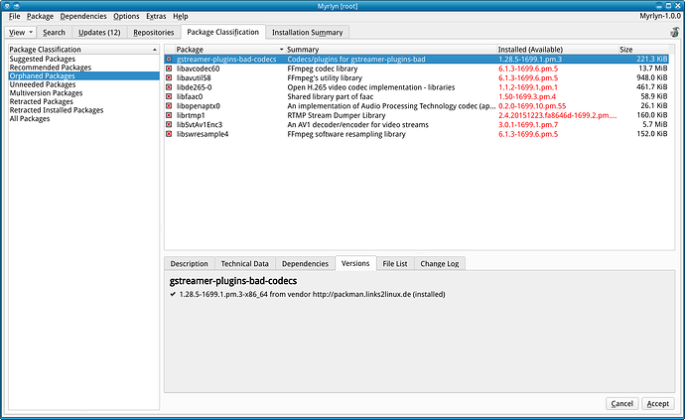Click the libde265-0 package name
Viewport: 685px width, 420px height.
click(194, 87)
